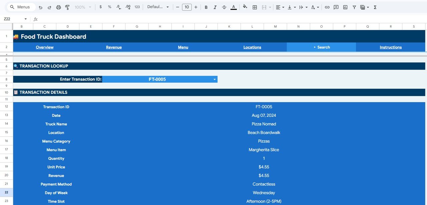This screenshot has height=205, width=427.
Task: Toggle italic formatting
Action: tap(215, 7)
